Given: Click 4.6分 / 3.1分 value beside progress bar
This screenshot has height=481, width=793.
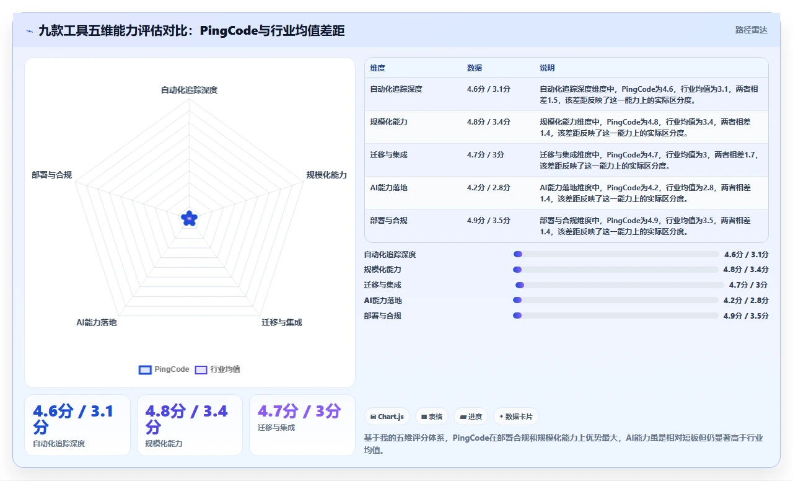Looking at the screenshot, I should (746, 254).
